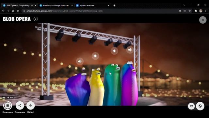Mute the green blob's speaker icon
The image size is (209, 118).
114,51
